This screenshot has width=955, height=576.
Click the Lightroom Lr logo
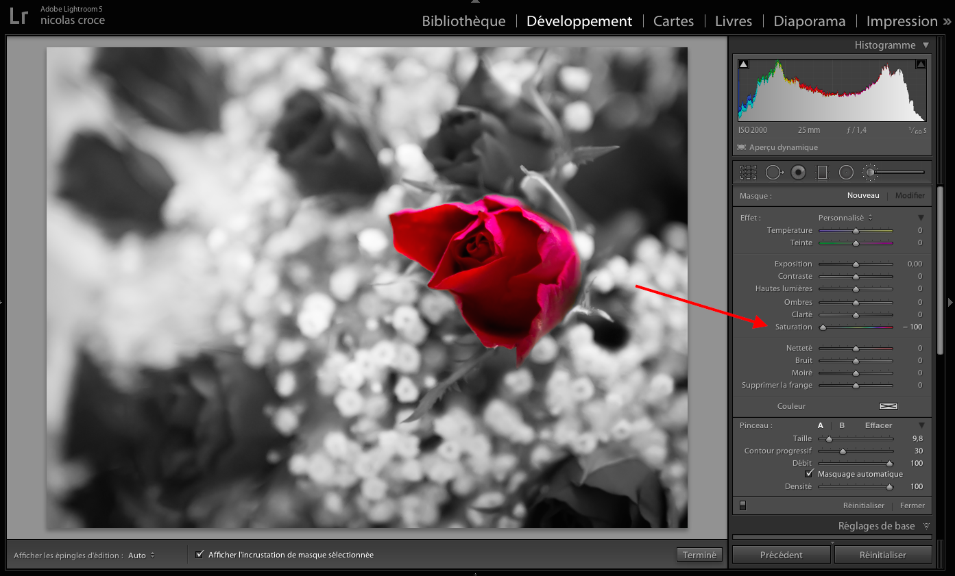[x=19, y=16]
